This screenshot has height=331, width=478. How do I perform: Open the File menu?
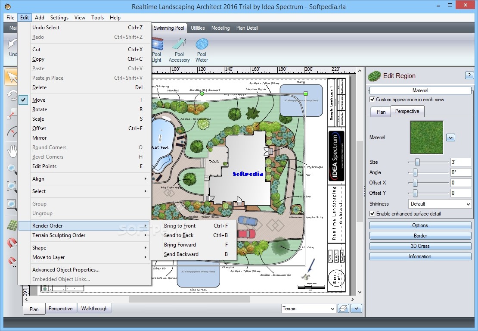pos(10,18)
